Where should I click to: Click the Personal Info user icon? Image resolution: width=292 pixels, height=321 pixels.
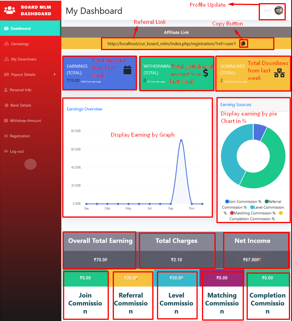pos(6,90)
